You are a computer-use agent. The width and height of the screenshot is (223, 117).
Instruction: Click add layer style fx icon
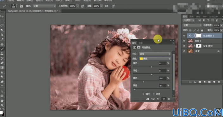coord(195,82)
